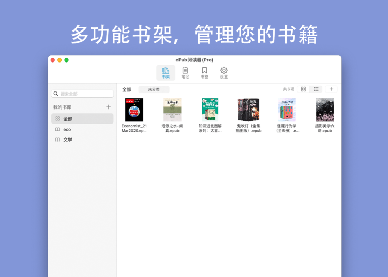Open the 沧浪之水 book cover
The width and height of the screenshot is (388, 277).
coord(172,110)
